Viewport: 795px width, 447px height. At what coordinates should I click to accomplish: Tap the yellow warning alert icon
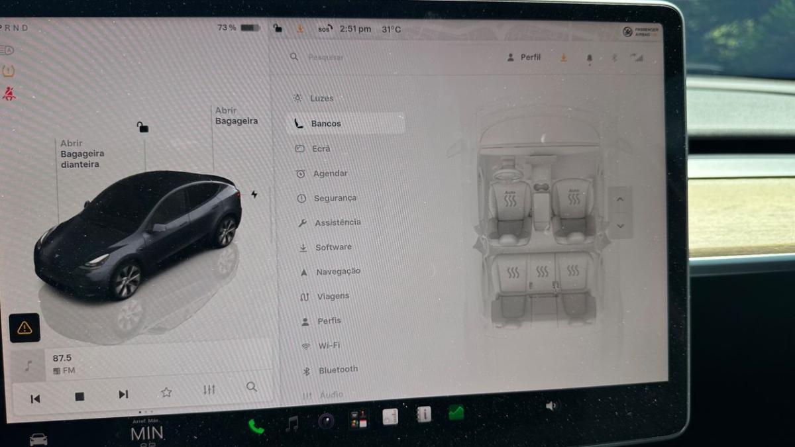[25, 327]
